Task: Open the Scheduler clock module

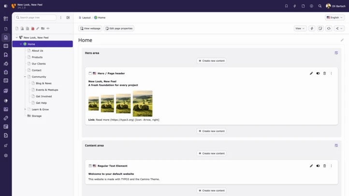Action: point(6,64)
